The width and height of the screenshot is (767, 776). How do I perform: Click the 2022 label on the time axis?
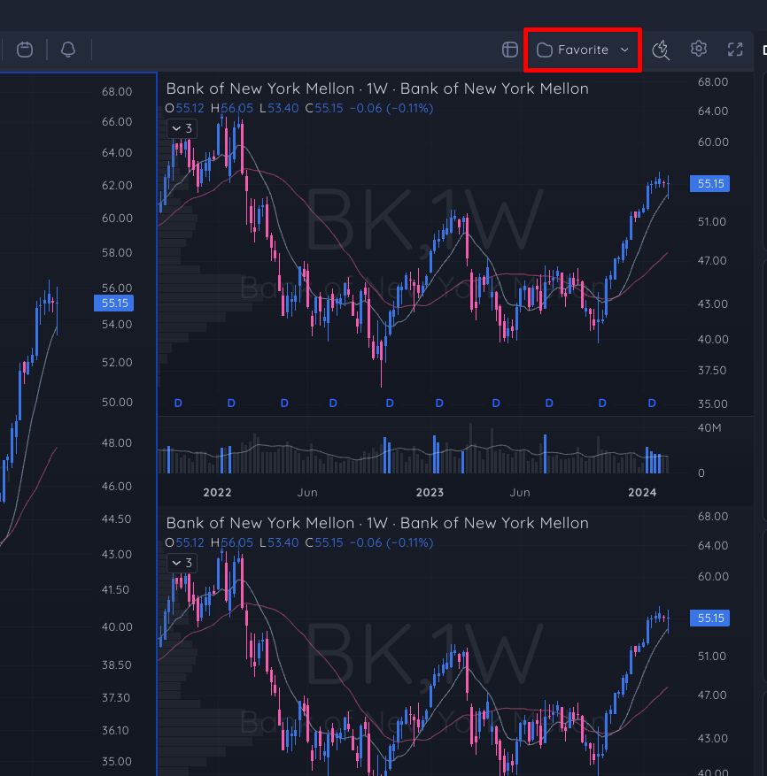218,493
